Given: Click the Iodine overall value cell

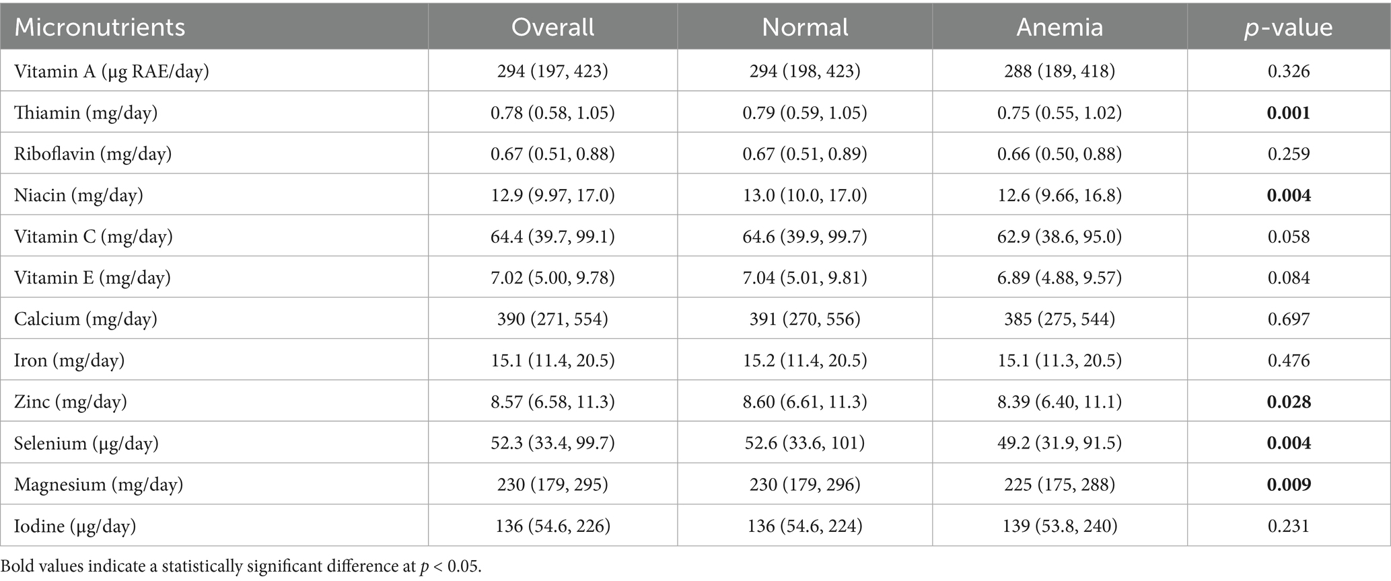Looking at the screenshot, I should pos(552,525).
